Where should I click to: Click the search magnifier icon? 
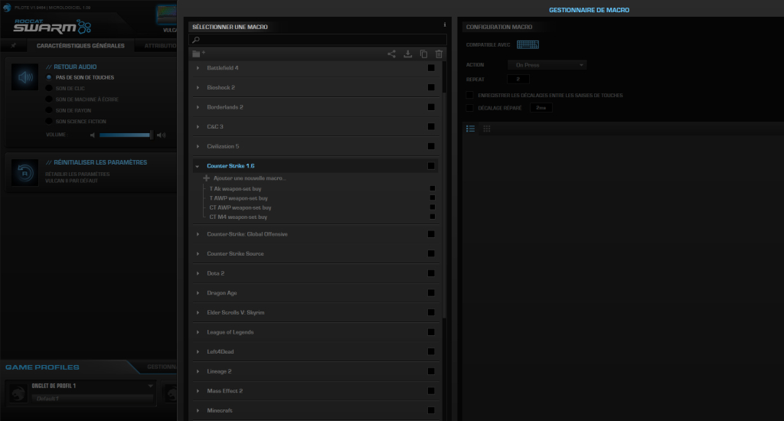196,40
